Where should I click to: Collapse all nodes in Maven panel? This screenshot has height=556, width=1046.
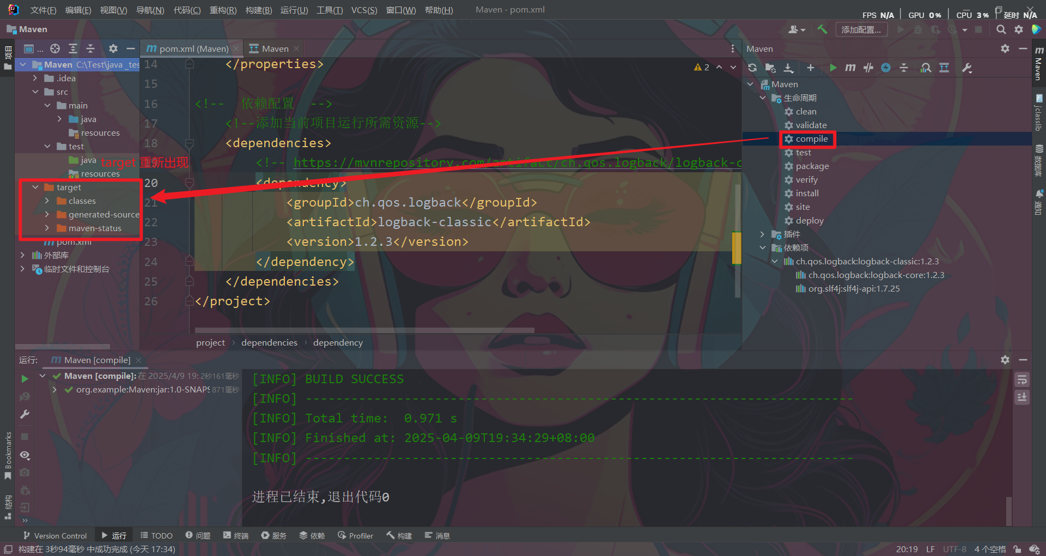pyautogui.click(x=904, y=68)
